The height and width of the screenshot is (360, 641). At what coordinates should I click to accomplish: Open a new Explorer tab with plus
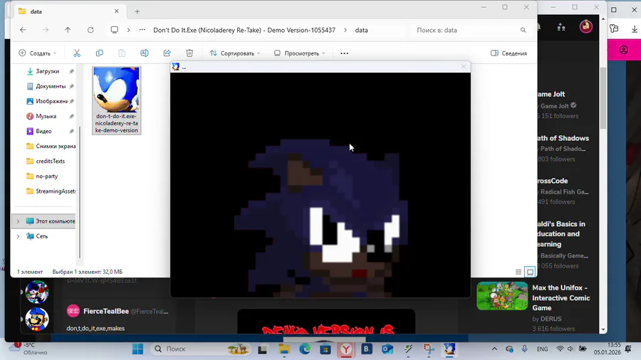(x=137, y=11)
